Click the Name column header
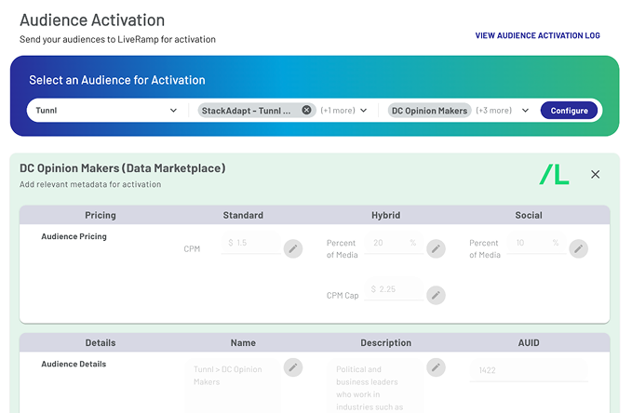The width and height of the screenshot is (632, 413). coord(243,343)
